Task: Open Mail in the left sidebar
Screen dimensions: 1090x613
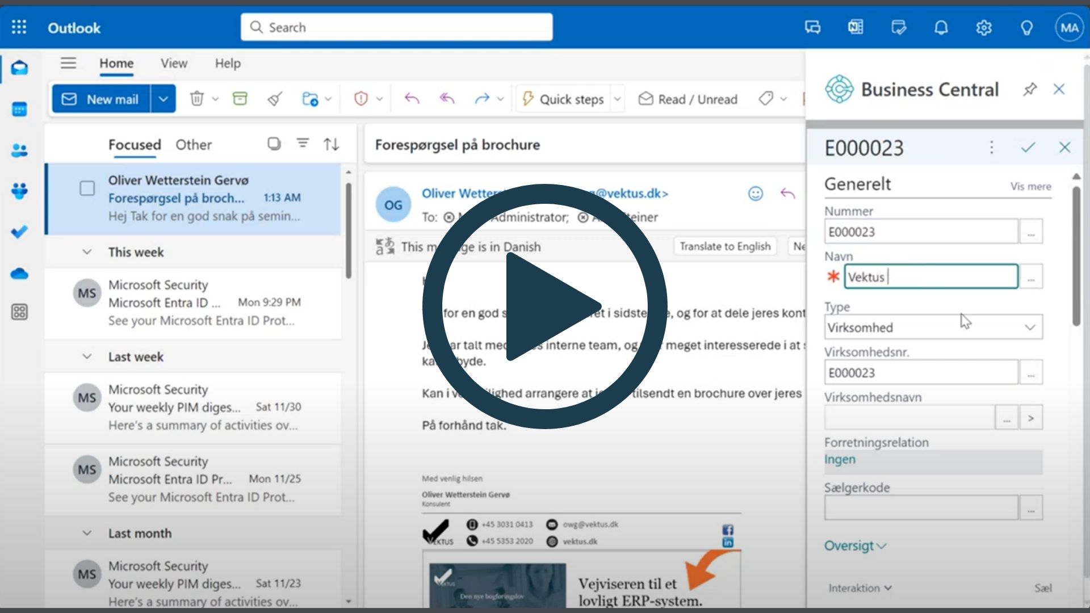Action: tap(19, 68)
